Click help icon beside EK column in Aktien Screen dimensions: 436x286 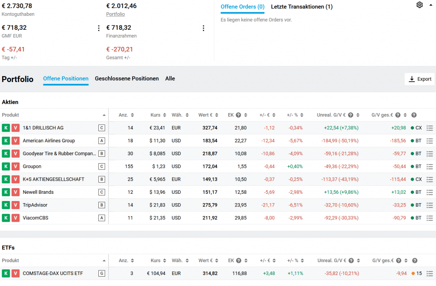238,115
